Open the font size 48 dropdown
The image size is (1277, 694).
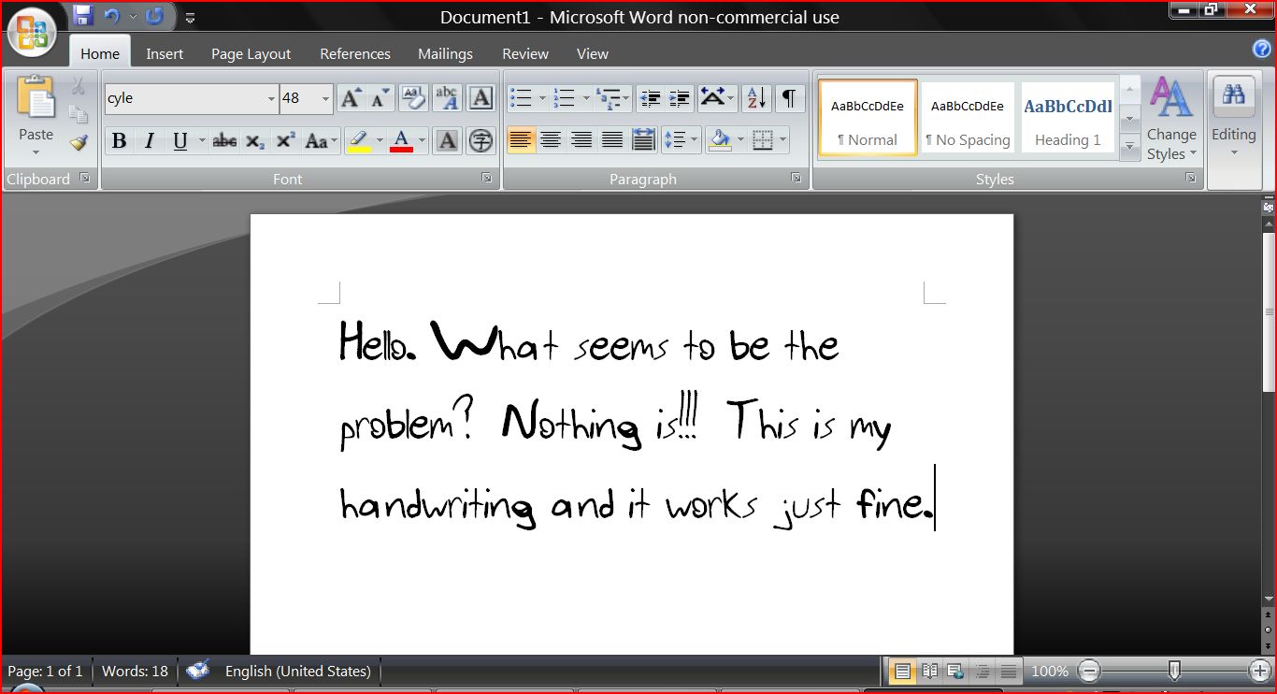pyautogui.click(x=325, y=98)
